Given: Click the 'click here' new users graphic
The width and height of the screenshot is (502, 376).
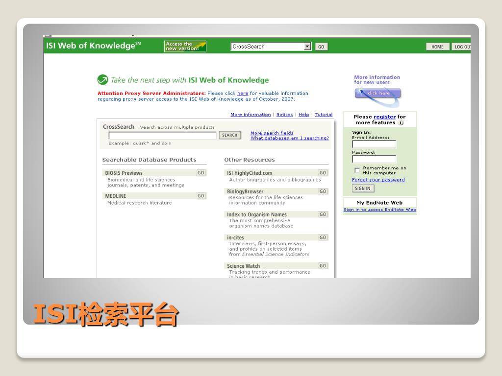Looking at the screenshot, I should click(378, 94).
